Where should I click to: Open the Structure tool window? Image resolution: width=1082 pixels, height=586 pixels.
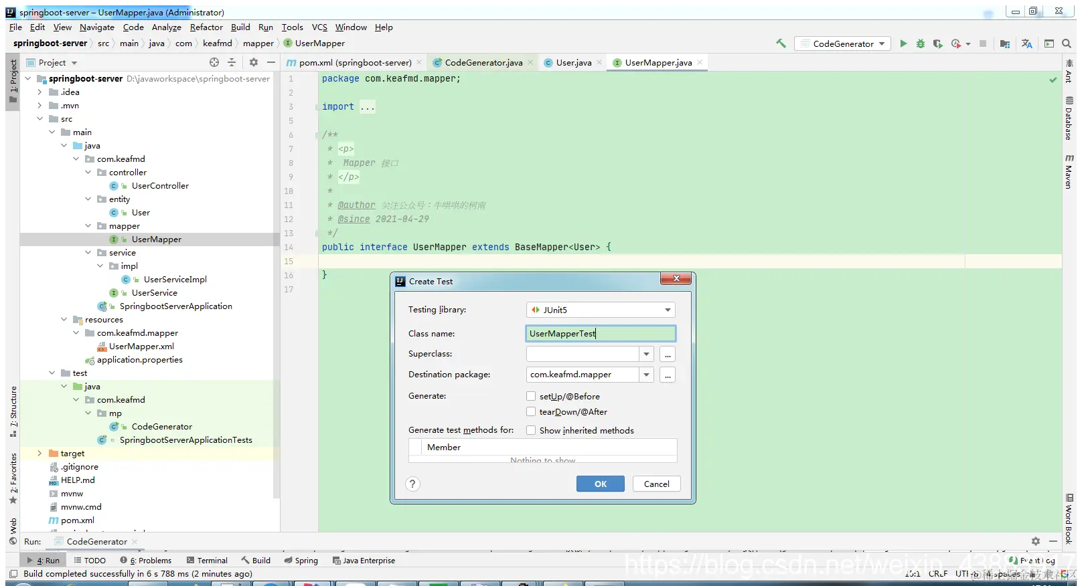point(13,411)
